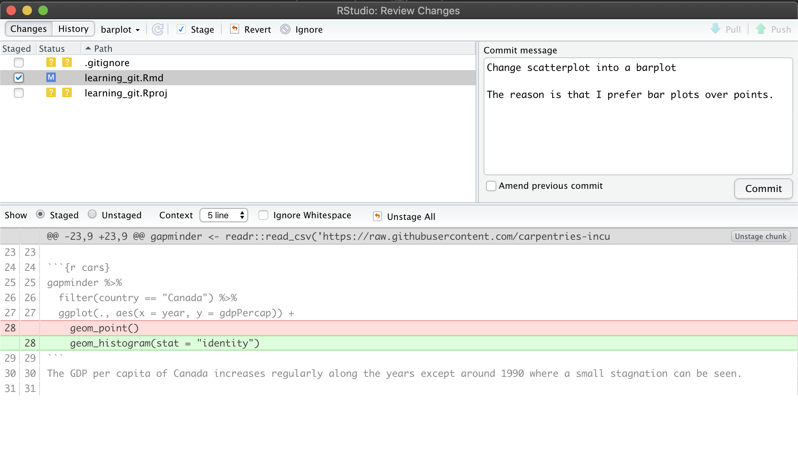Select the Unstaged radio button

pos(91,215)
